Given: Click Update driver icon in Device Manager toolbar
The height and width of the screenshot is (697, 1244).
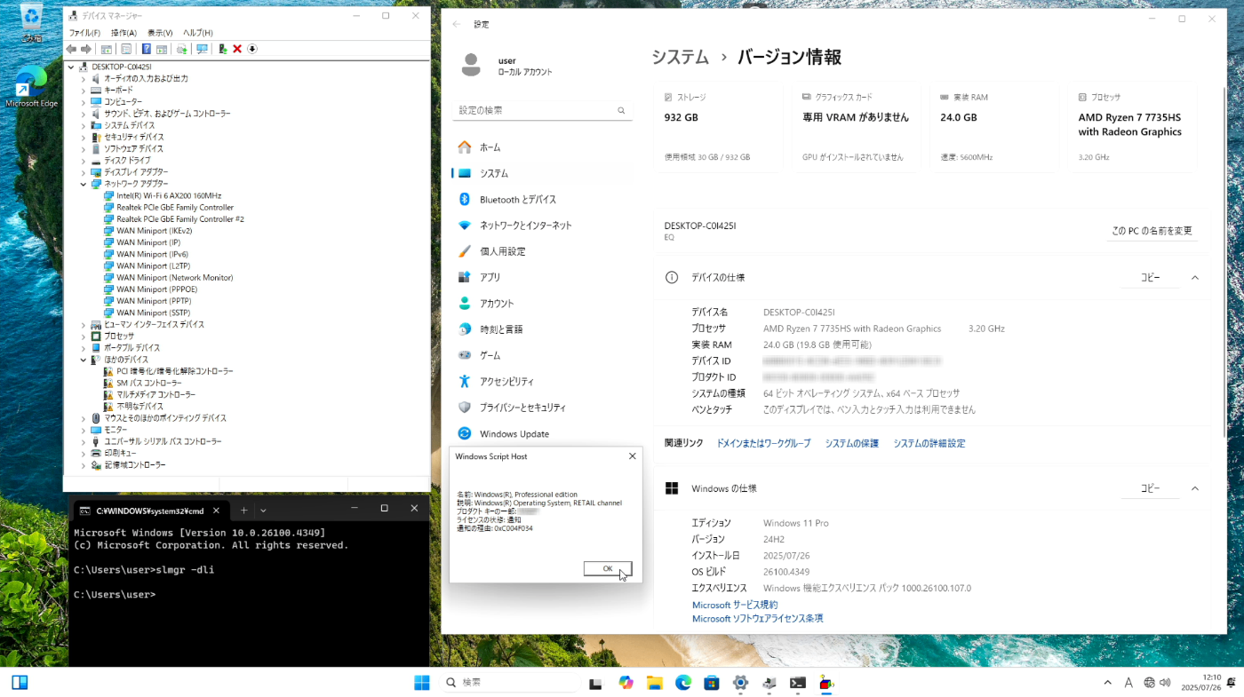Looking at the screenshot, I should coord(181,49).
